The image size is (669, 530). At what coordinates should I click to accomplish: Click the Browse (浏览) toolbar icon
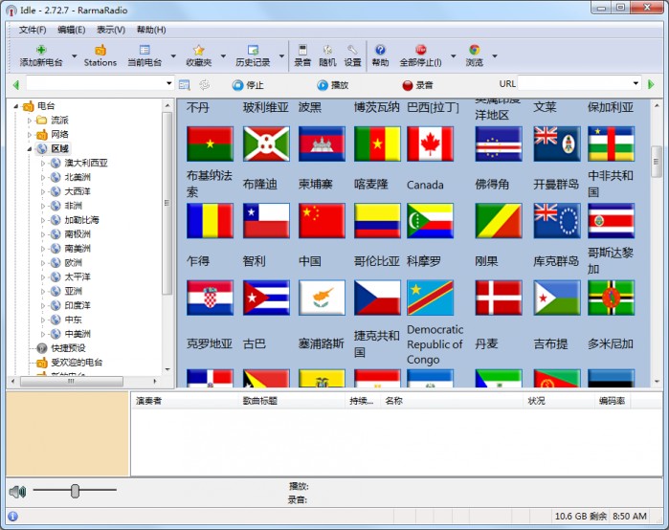(475, 50)
